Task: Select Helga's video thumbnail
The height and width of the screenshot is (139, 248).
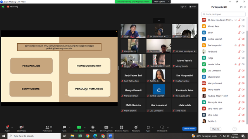Action: point(133,61)
